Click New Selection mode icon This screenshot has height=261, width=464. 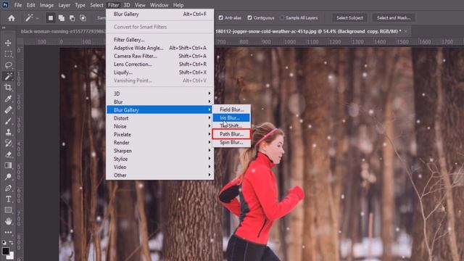[x=51, y=18]
